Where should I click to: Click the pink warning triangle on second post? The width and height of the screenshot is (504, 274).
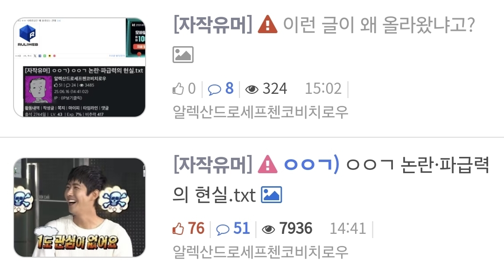pyautogui.click(x=267, y=164)
